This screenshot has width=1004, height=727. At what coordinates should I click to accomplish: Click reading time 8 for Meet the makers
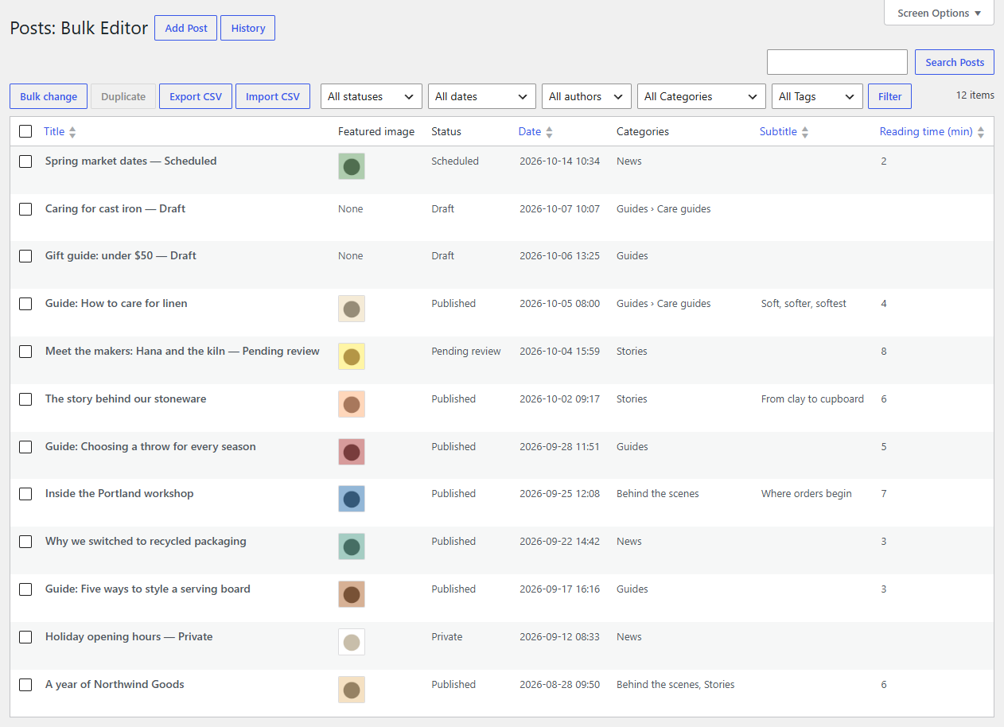(884, 351)
